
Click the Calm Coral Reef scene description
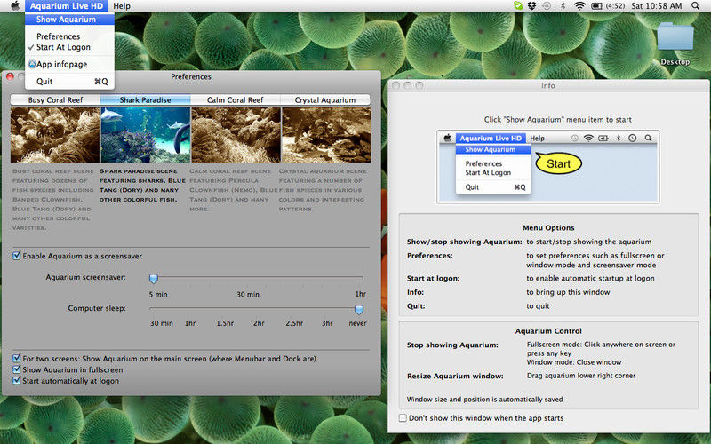click(x=233, y=190)
